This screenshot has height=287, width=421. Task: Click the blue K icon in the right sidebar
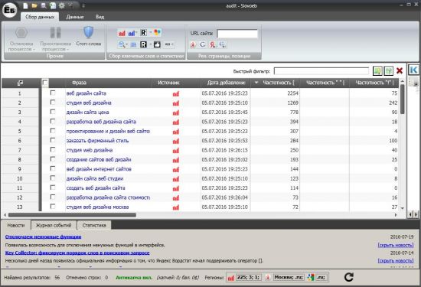[x=414, y=70]
